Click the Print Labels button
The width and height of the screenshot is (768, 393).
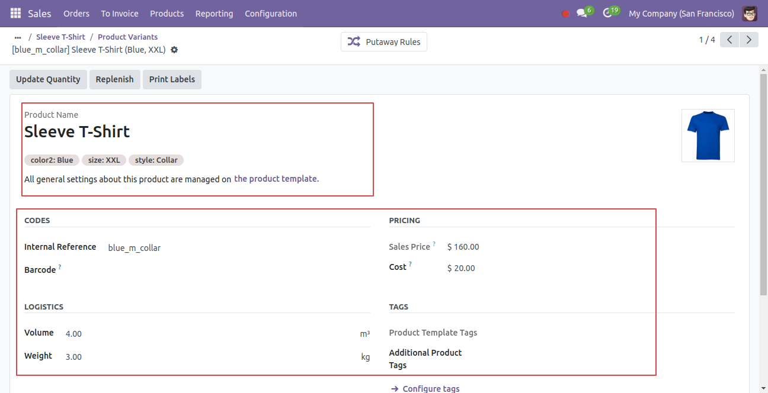[172, 79]
